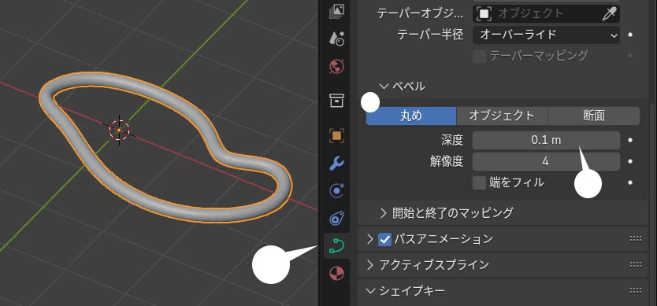Viewport: 657px width, 306px height.
Task: Enable the 端をフィル checkbox
Action: [x=479, y=183]
